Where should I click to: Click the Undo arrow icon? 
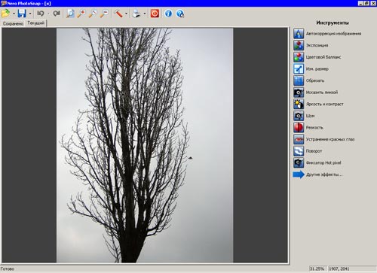41,14
